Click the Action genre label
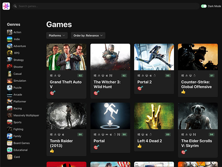The width and height of the screenshot is (222, 167). click(x=17, y=32)
